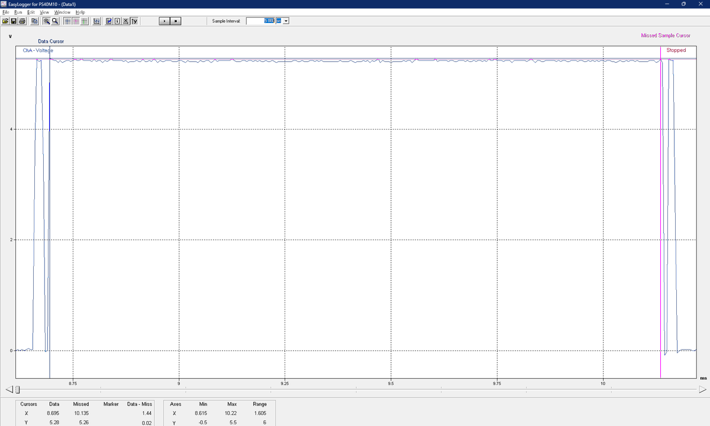The image size is (710, 426).
Task: Click the Cursors table header
Action: [x=28, y=404]
